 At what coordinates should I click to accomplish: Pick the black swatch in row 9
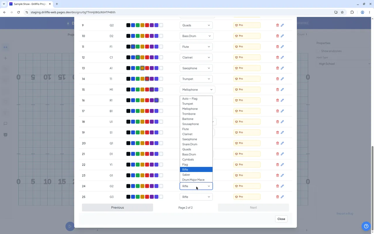[x=128, y=25]
